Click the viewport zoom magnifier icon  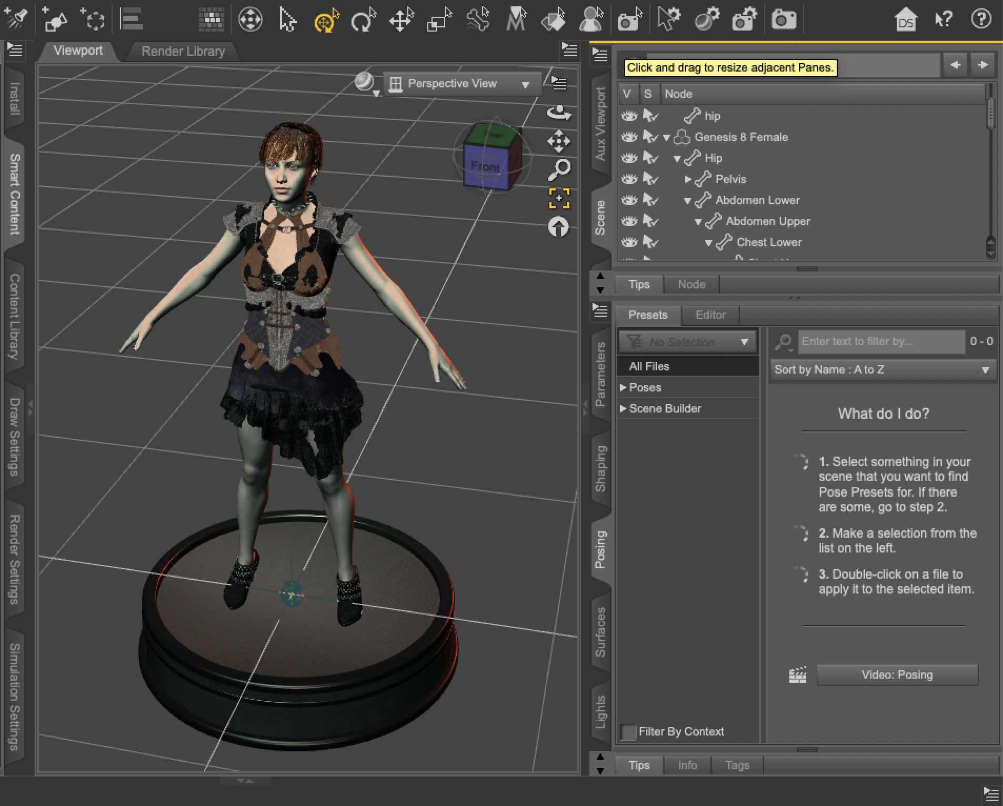559,169
